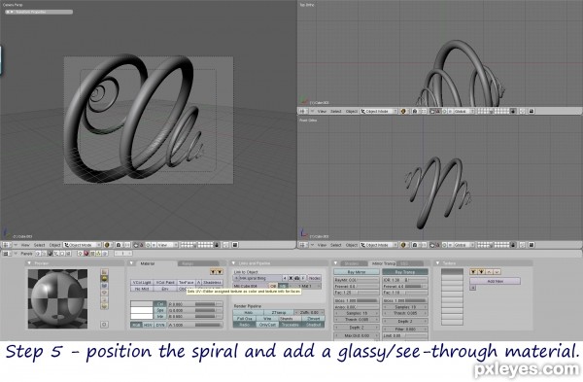Click the render image icon in camera view header
Image resolution: width=583 pixels, height=382 pixels.
(x=235, y=245)
